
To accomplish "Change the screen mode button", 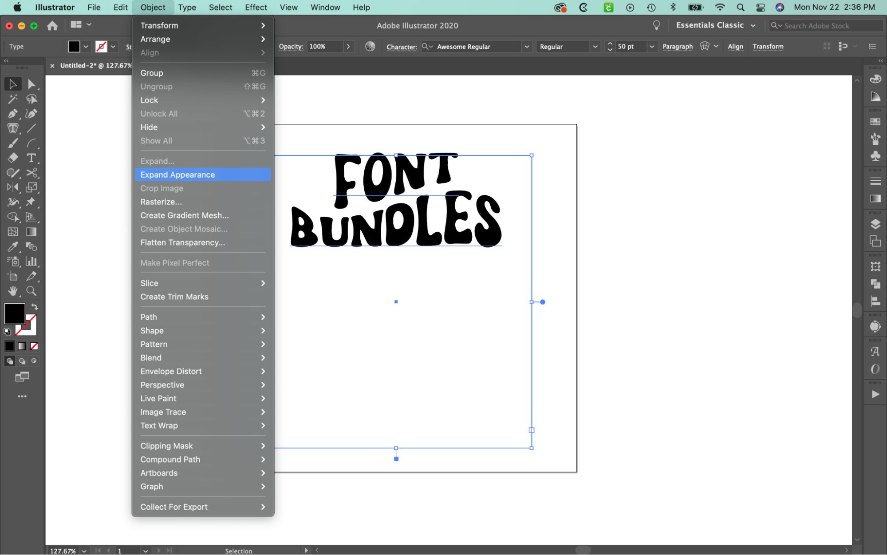I will (x=22, y=377).
